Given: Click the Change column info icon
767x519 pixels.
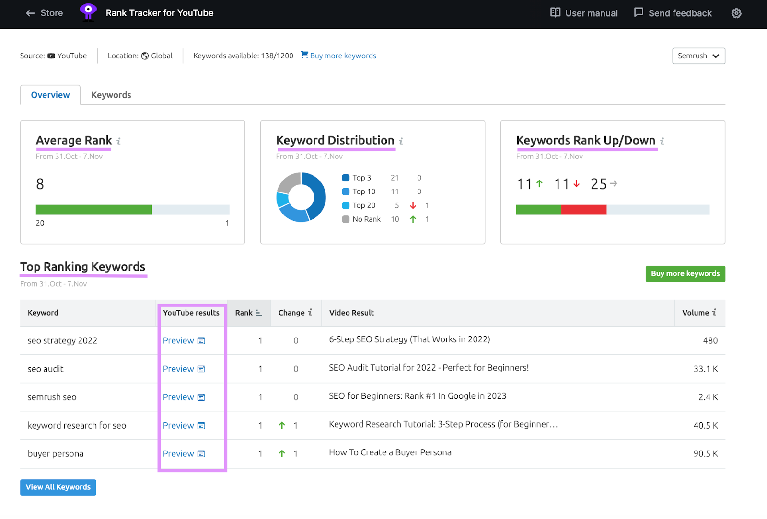Looking at the screenshot, I should click(x=310, y=313).
